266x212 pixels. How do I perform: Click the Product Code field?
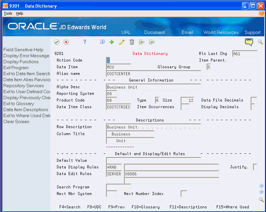click(111, 100)
